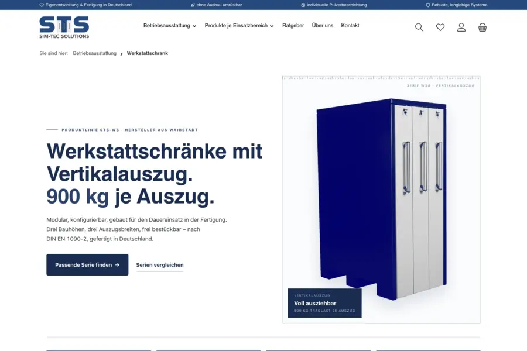Click the blue workshop cabinet image
This screenshot has height=351, width=527.
pos(381,198)
